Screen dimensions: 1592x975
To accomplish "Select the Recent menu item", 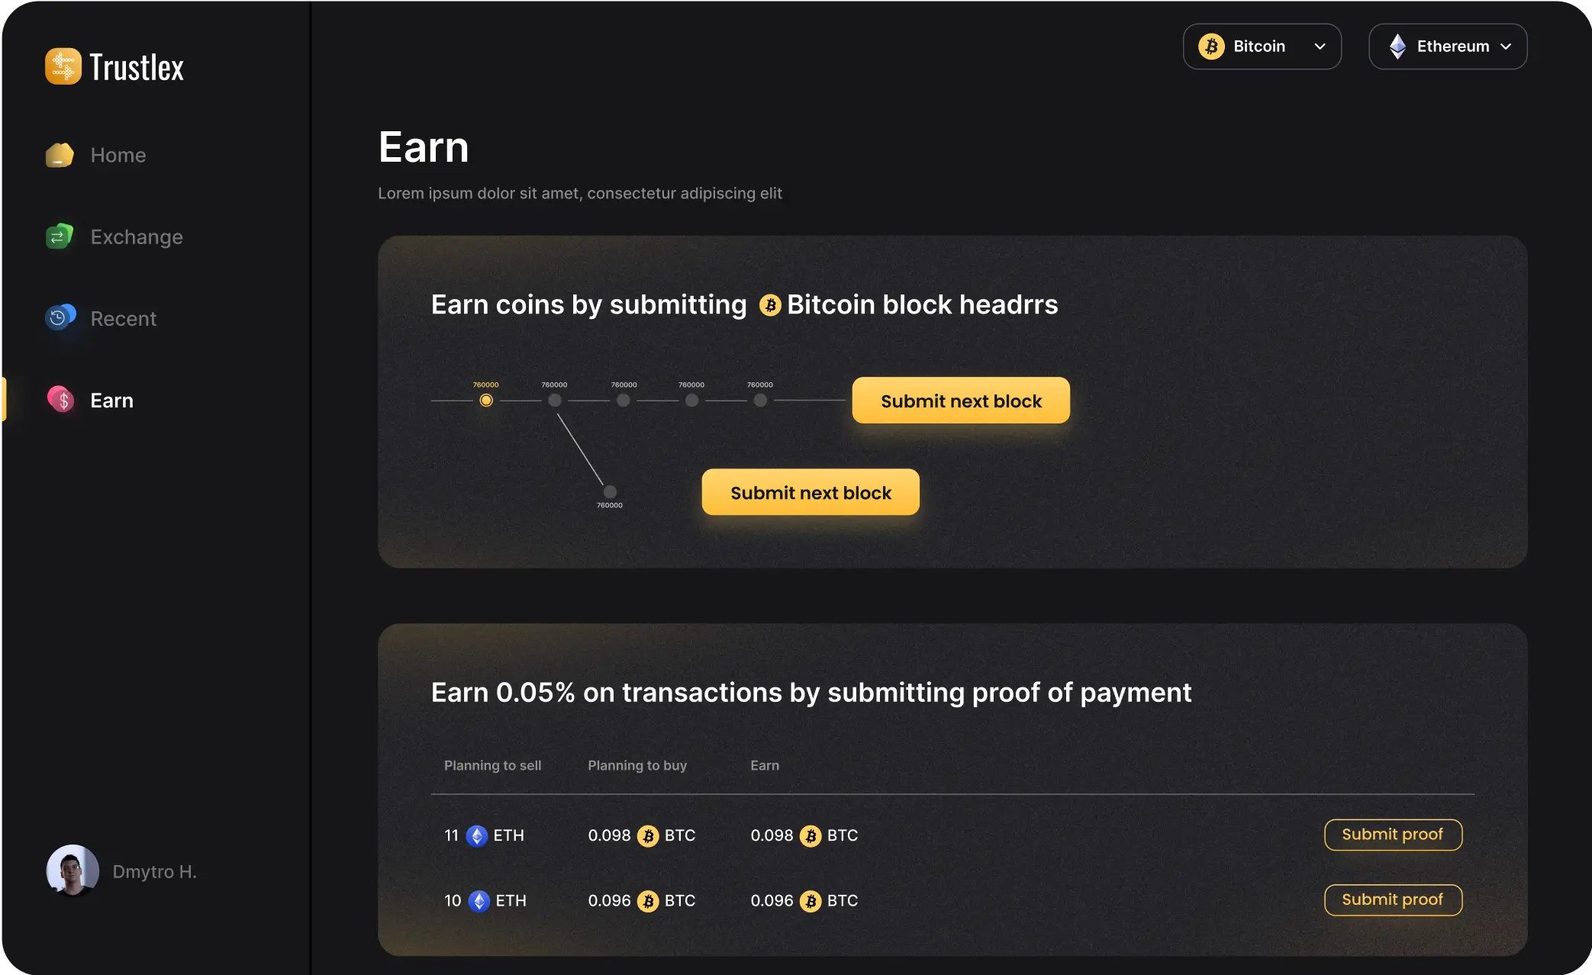I will (123, 318).
